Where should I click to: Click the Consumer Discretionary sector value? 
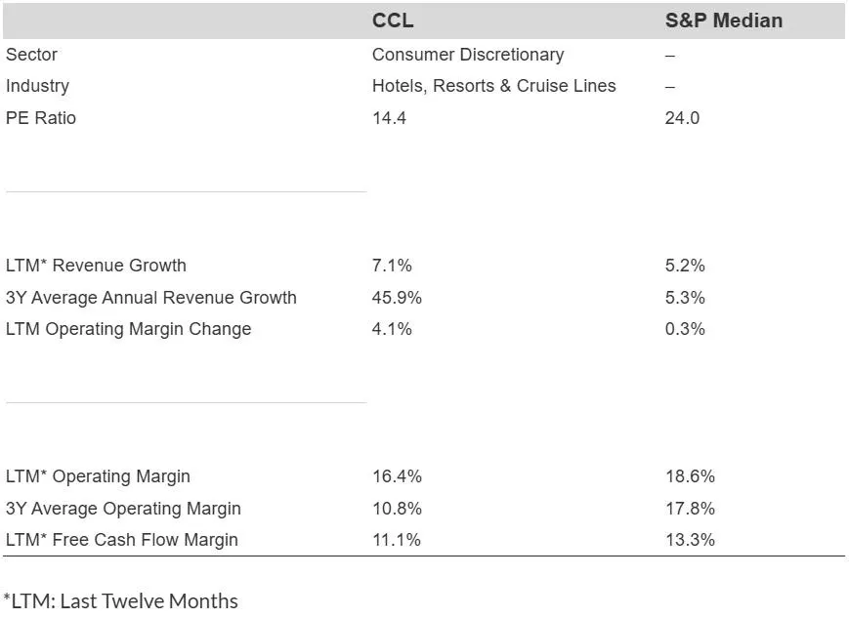pyautogui.click(x=467, y=55)
